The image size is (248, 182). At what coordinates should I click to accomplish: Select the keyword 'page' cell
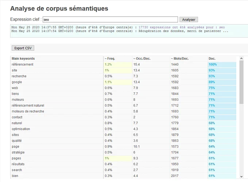57,146
